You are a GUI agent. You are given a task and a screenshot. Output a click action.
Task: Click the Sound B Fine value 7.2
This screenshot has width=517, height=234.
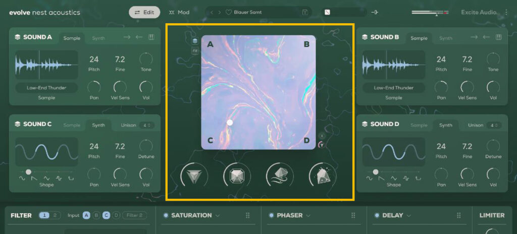467,60
